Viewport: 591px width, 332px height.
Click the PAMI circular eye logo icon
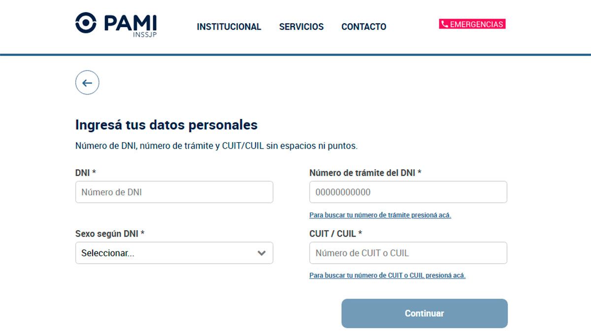[86, 23]
